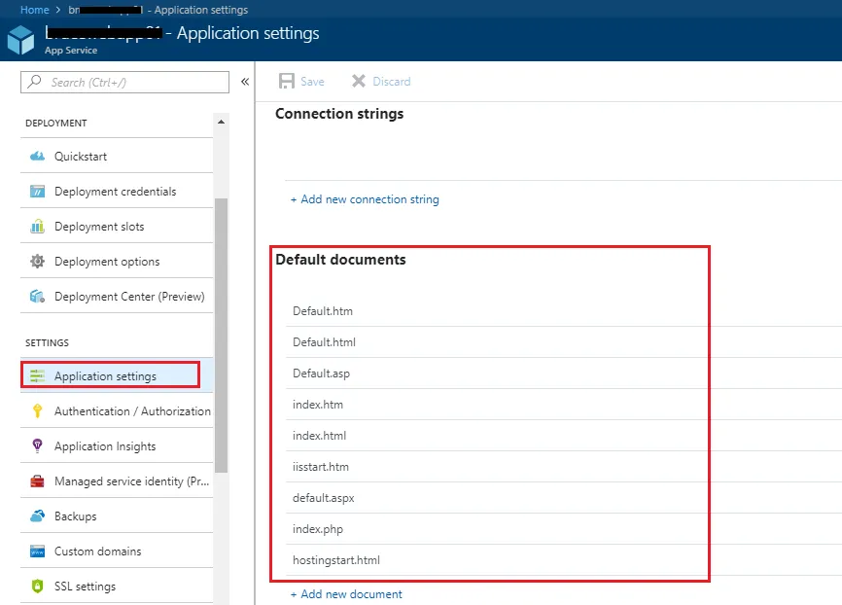Open Deployment credentials

117,192
